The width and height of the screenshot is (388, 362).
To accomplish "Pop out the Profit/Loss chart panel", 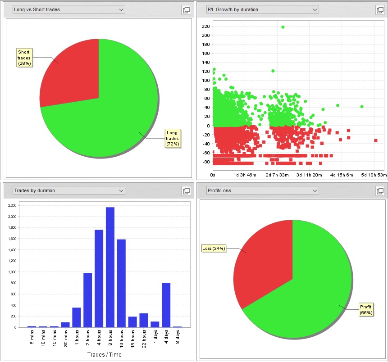I will coord(380,190).
